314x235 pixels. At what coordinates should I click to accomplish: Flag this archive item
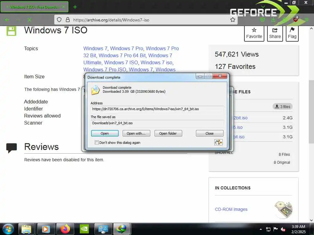coord(292,33)
